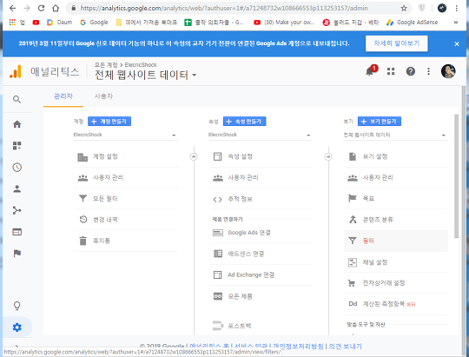Click arrow between property and view columns
The height and width of the screenshot is (357, 469).
(x=328, y=156)
